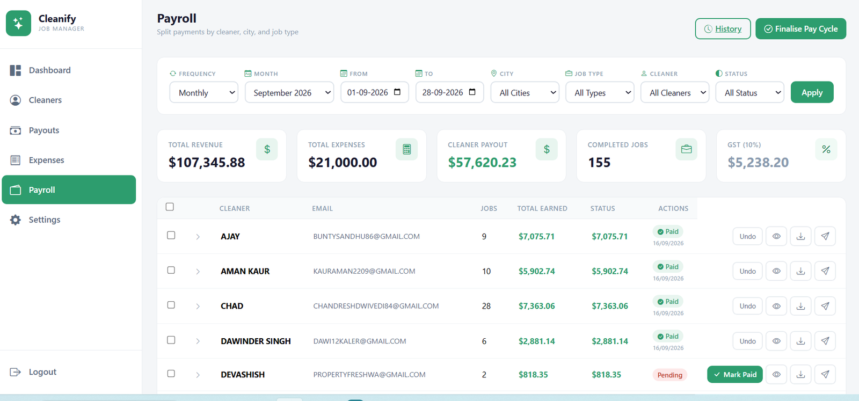Send CHAD's payslip with the paper plane icon
859x401 pixels.
click(x=825, y=306)
